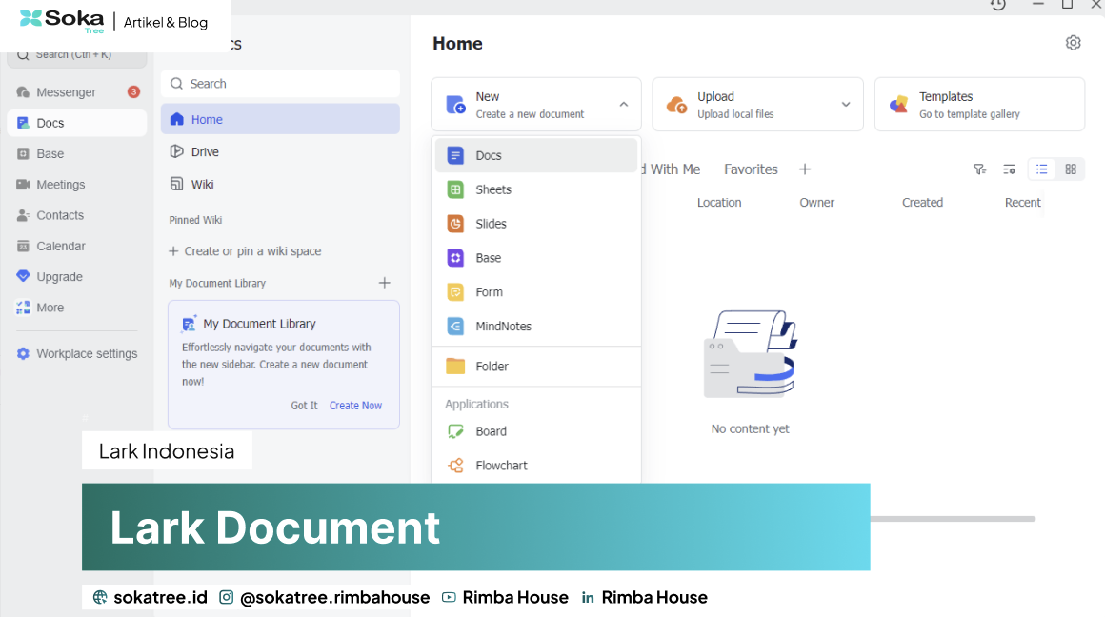1105x617 pixels.
Task: Expand the Upload local files dropdown
Action: point(846,104)
